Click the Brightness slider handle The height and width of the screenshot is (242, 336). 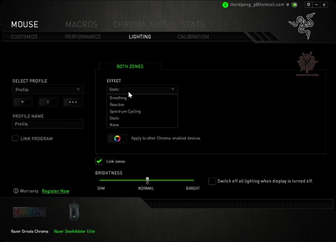tap(147, 181)
